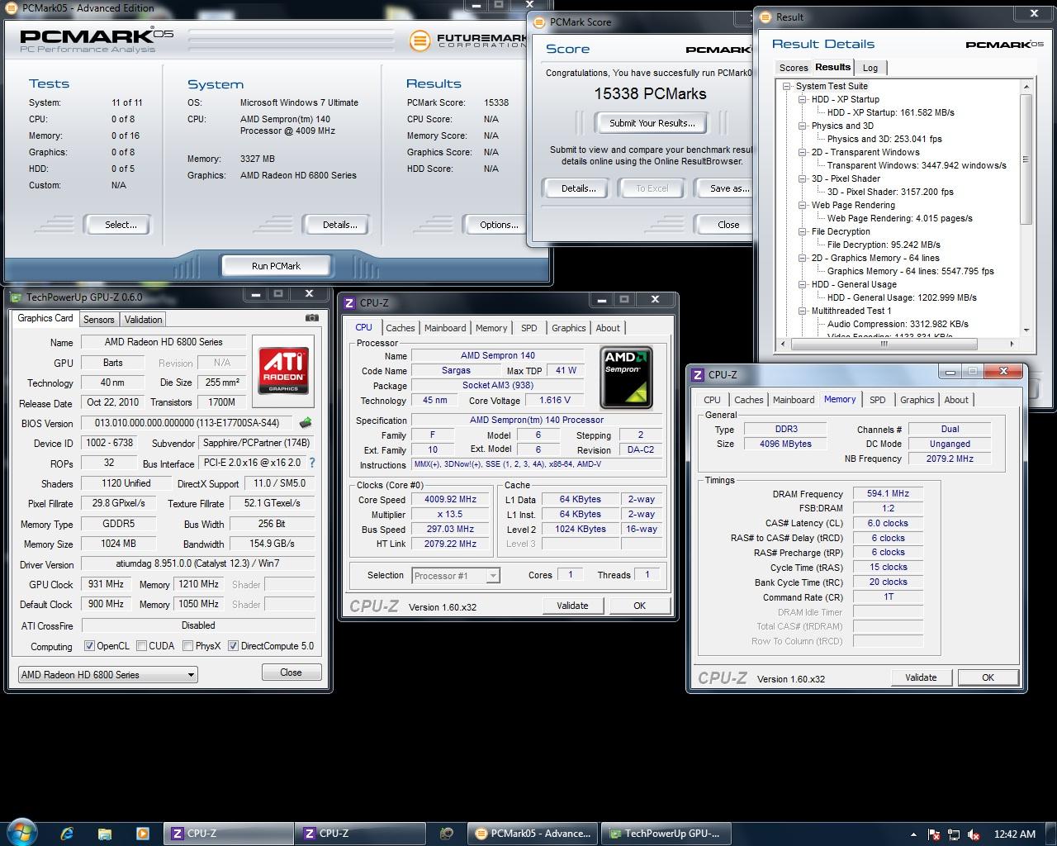Viewport: 1057px width, 846px height.
Task: Click Futuremark Corporation logo in PCMark05
Action: click(467, 40)
